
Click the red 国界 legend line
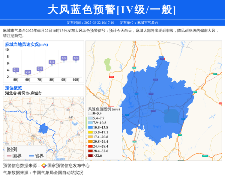coord(9,156)
